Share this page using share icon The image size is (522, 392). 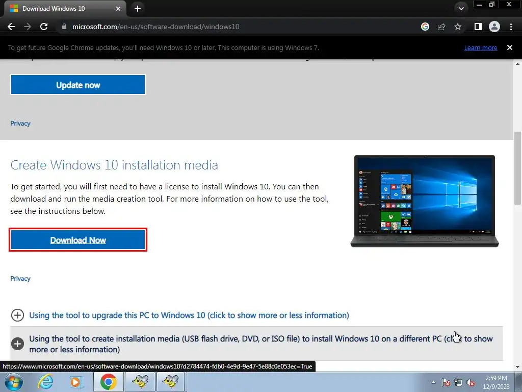pos(441,27)
